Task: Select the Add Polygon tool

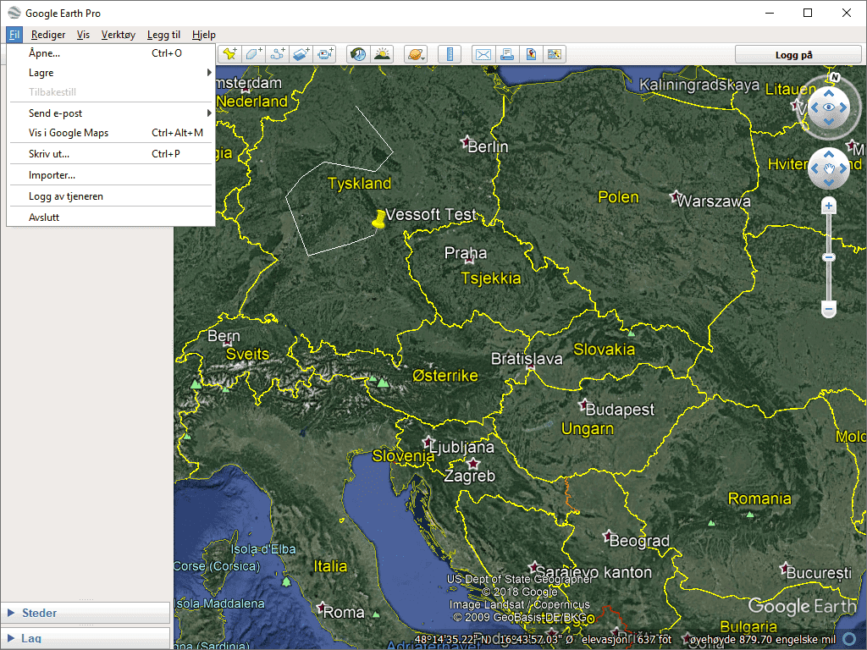Action: [x=253, y=54]
